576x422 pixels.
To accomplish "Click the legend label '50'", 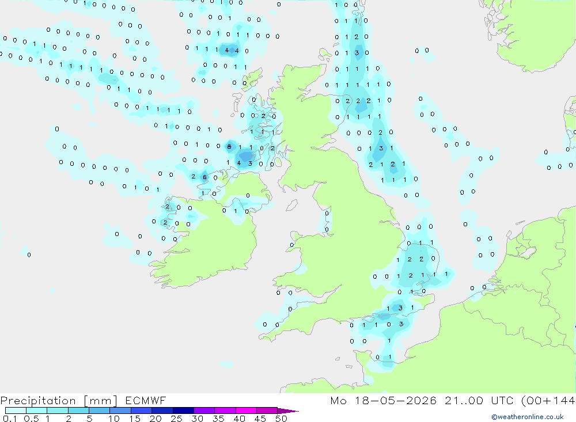I will (x=281, y=419).
